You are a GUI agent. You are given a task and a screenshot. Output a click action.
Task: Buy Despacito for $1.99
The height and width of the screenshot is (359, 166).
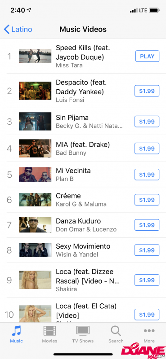147,91
